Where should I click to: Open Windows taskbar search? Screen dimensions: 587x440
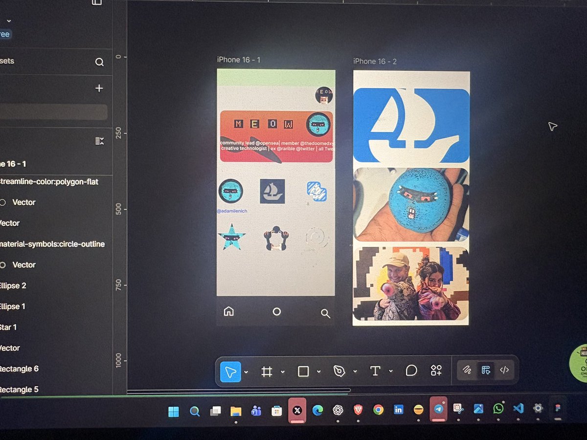pyautogui.click(x=195, y=411)
